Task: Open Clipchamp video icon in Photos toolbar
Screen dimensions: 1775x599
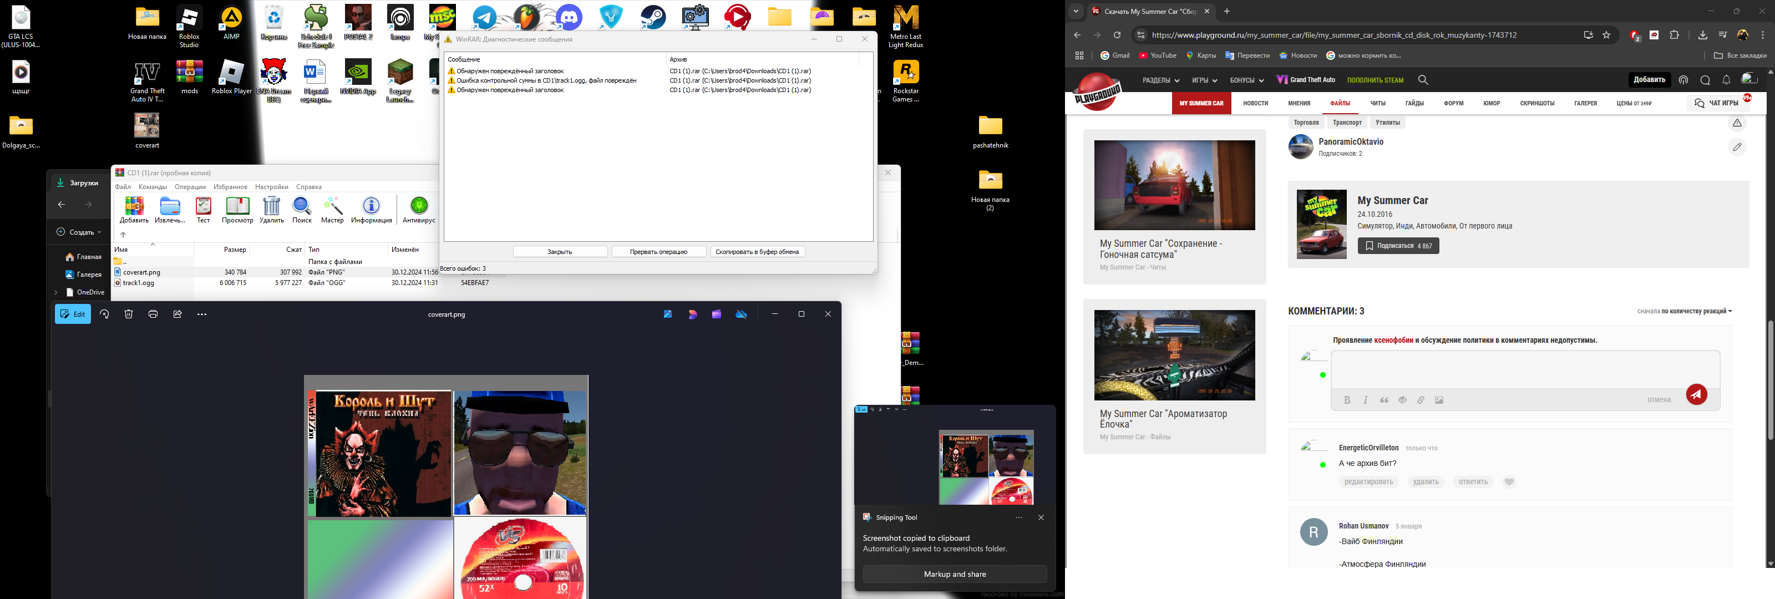Action: click(717, 314)
